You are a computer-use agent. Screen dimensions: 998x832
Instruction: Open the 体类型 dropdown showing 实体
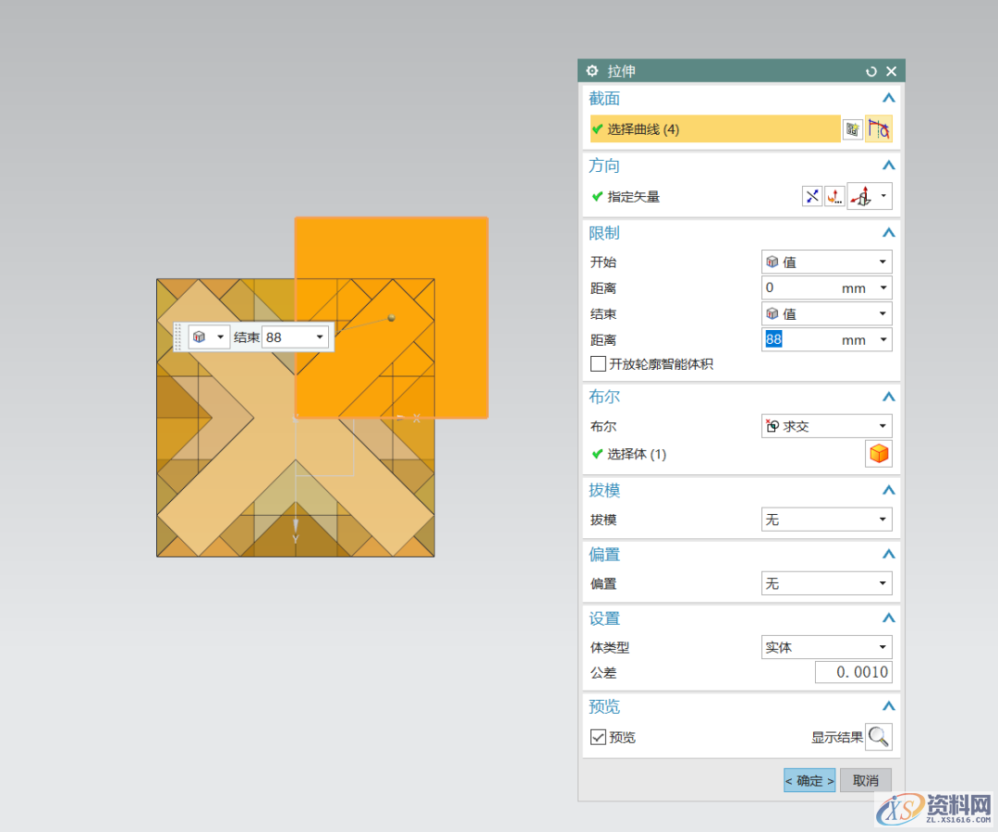826,647
